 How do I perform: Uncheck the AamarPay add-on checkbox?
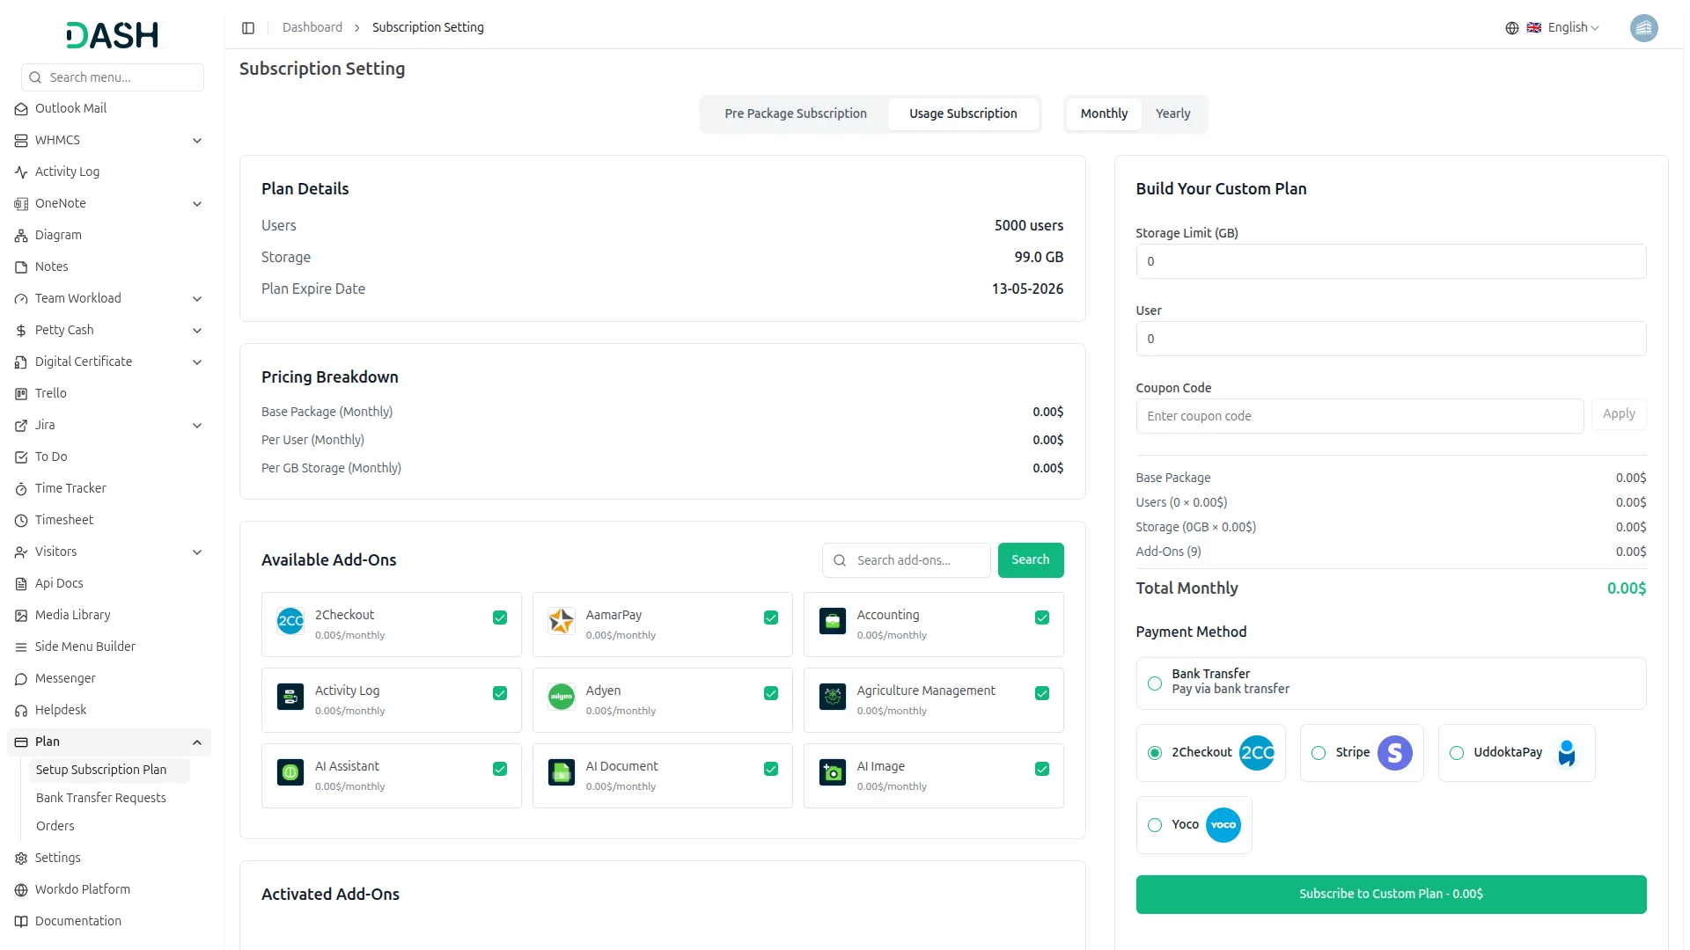click(771, 617)
